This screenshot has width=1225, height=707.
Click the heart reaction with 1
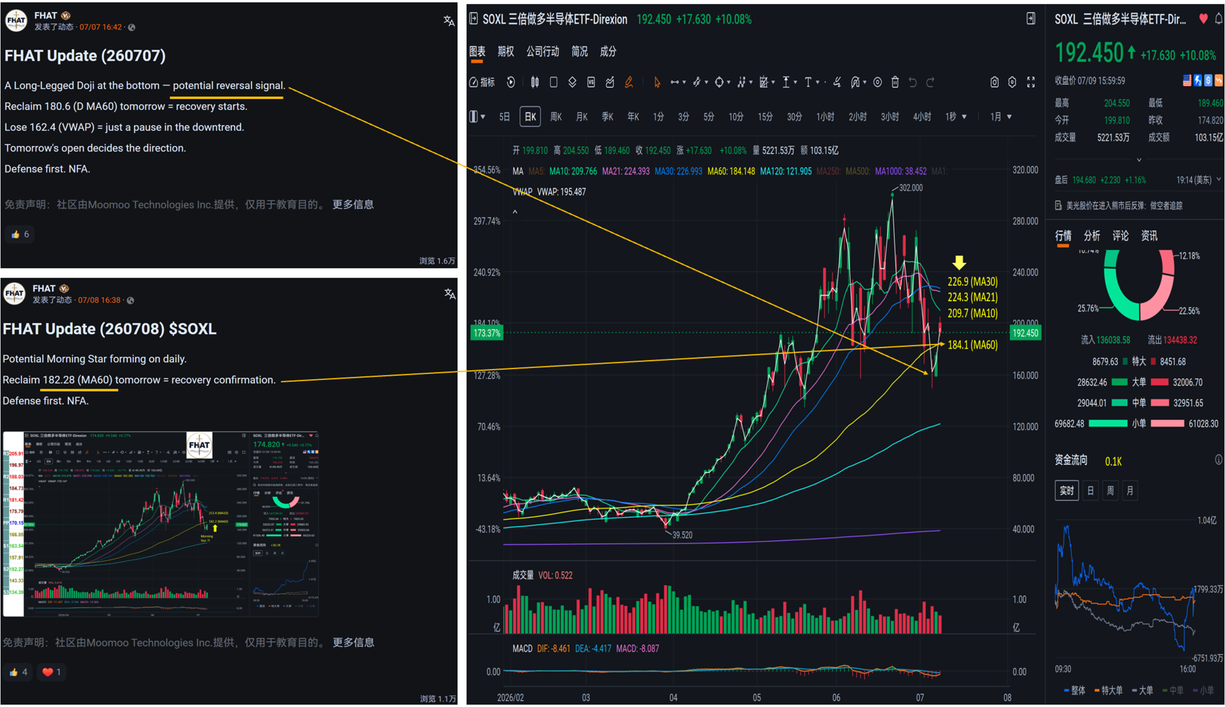click(52, 672)
